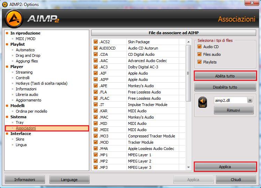The width and height of the screenshot is (261, 188).
Task: Select the Playlist category
Action: click(x=17, y=44)
